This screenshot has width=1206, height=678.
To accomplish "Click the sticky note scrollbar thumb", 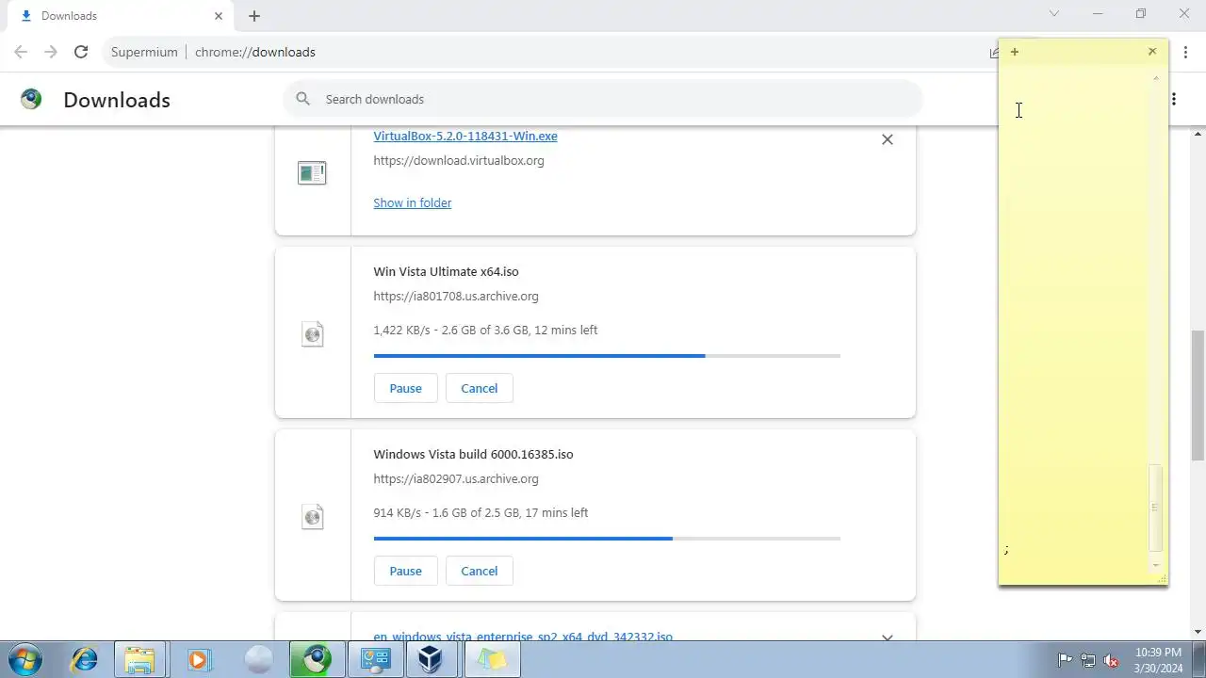I will [x=1156, y=508].
